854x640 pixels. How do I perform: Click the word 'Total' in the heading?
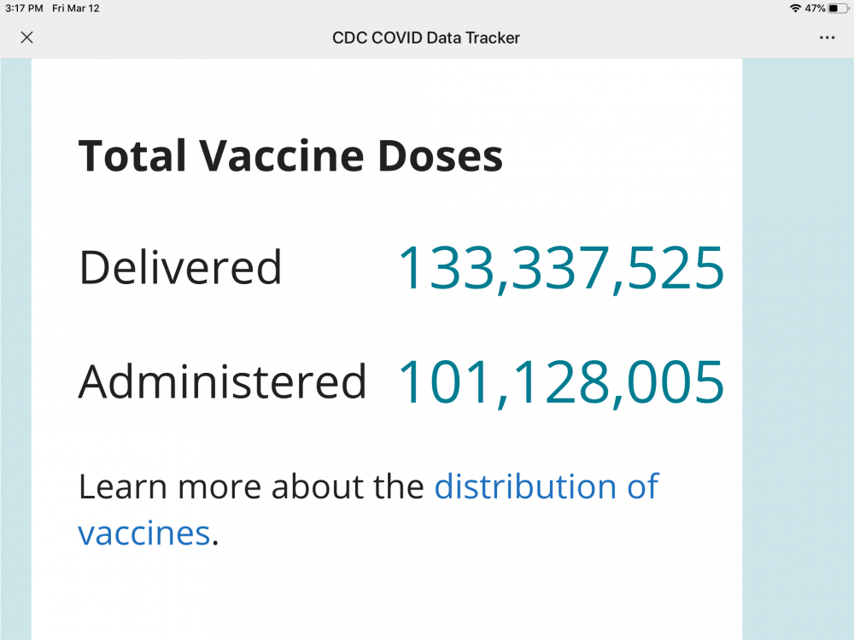(x=132, y=157)
